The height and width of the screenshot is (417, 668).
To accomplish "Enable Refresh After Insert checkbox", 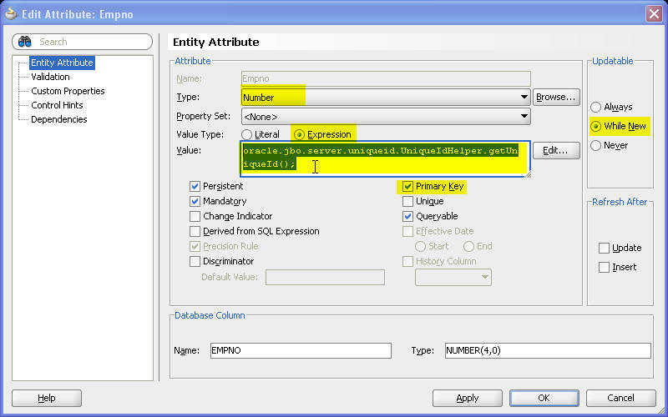I will (604, 267).
